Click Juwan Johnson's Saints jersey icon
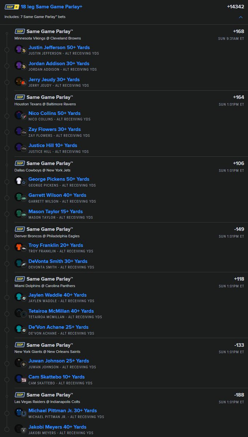This screenshot has height=437, width=248. tap(19, 362)
